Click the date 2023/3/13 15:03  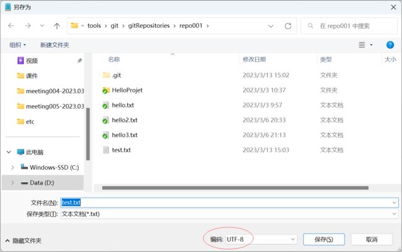coord(266,150)
